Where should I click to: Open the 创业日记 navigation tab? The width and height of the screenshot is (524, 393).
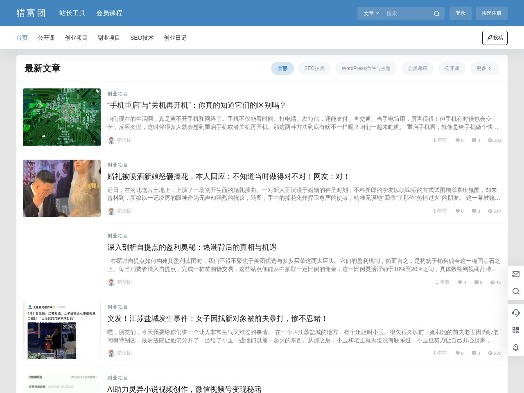[175, 38]
